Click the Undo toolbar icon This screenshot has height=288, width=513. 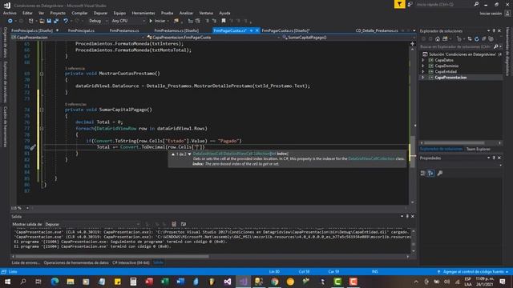(x=66, y=21)
